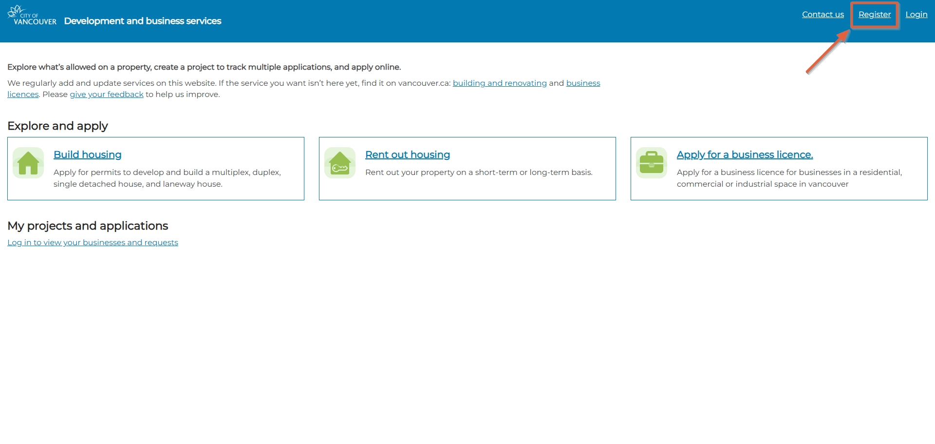Click the Development and business services title
The width and height of the screenshot is (935, 444).
pos(143,21)
